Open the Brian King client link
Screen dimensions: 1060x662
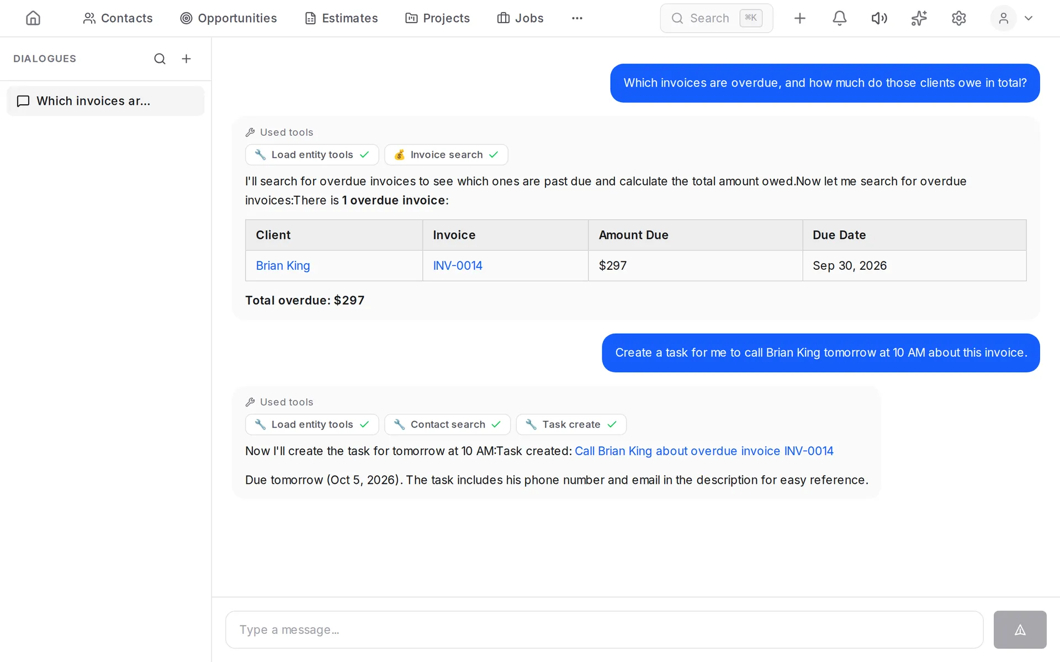click(x=283, y=265)
